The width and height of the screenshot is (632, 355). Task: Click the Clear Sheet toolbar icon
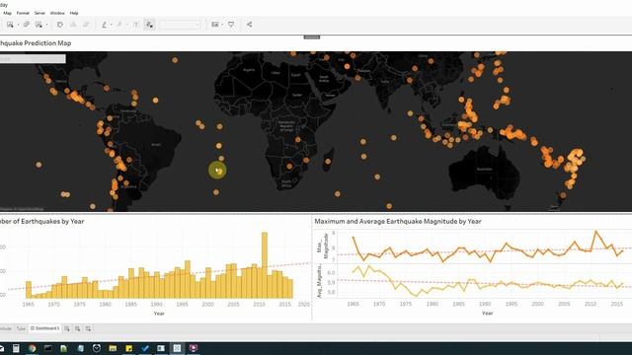[39, 25]
